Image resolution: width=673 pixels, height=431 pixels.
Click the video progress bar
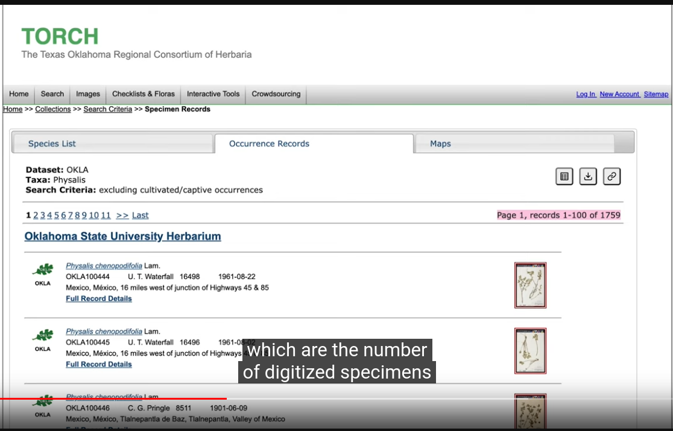point(336,399)
